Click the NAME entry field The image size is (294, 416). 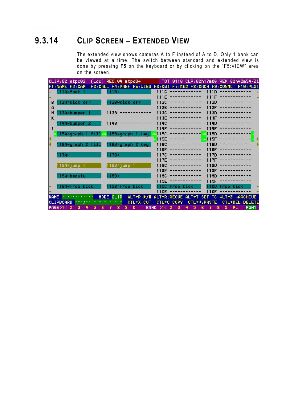click(x=78, y=197)
